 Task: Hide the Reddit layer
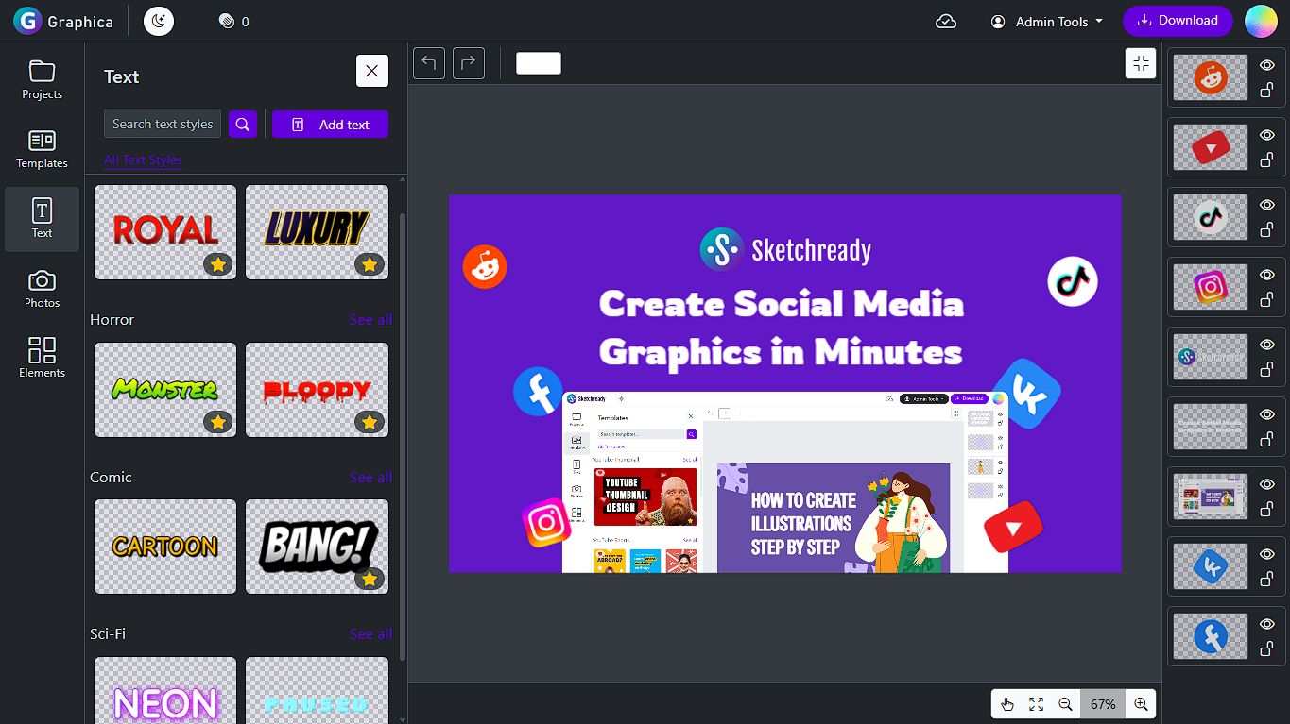tap(1267, 66)
